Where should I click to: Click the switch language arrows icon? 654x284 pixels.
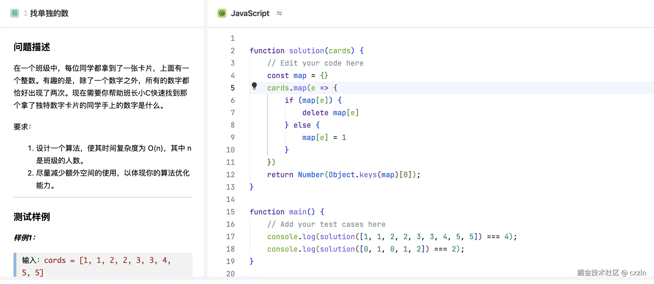click(279, 13)
